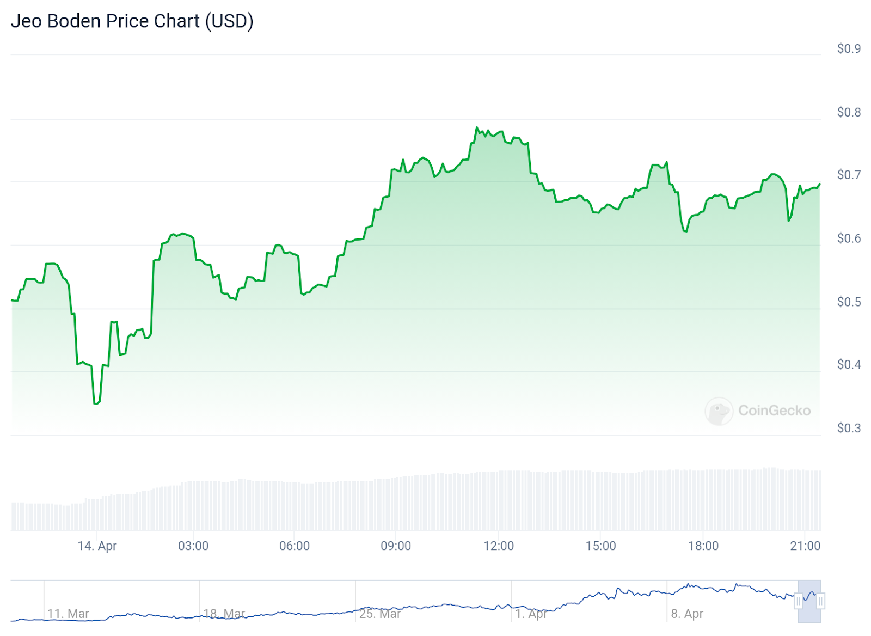Screen dimensions: 871x636
Task: Click the 11. Mar navigator date
Action: (x=68, y=614)
